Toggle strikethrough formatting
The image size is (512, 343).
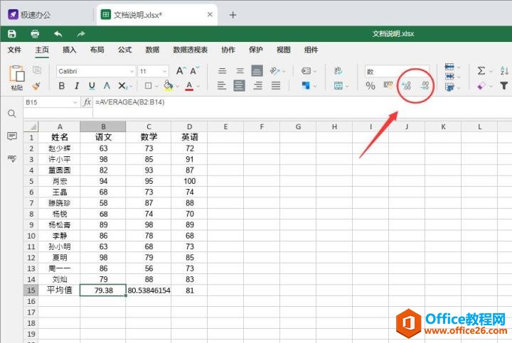[x=107, y=86]
